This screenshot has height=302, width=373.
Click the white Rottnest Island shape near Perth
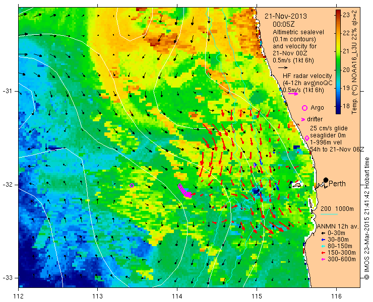point(297,185)
